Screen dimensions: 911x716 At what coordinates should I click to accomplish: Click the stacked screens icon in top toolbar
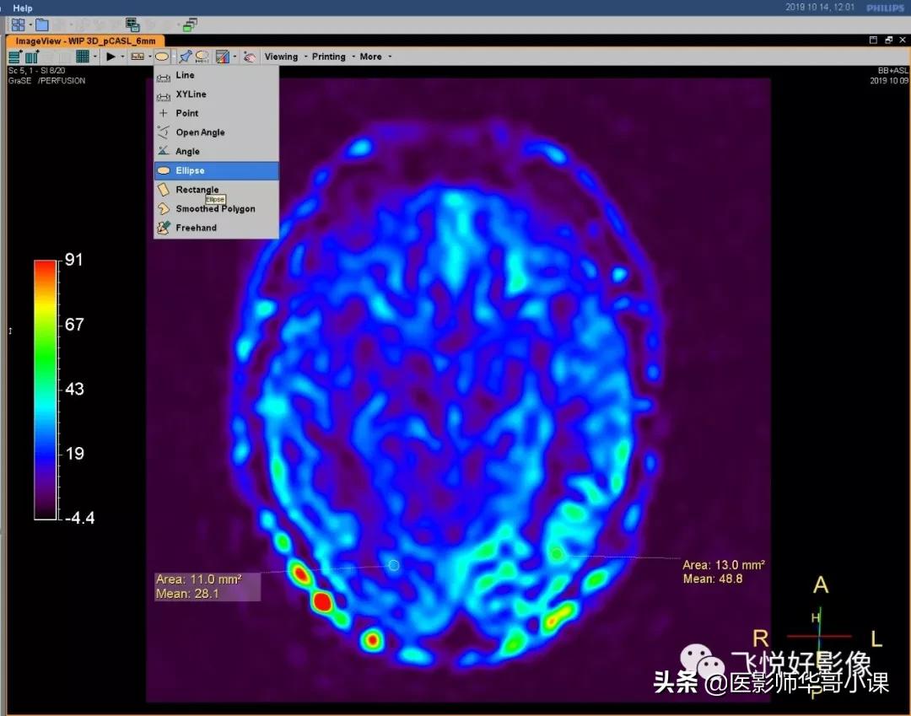[132, 25]
